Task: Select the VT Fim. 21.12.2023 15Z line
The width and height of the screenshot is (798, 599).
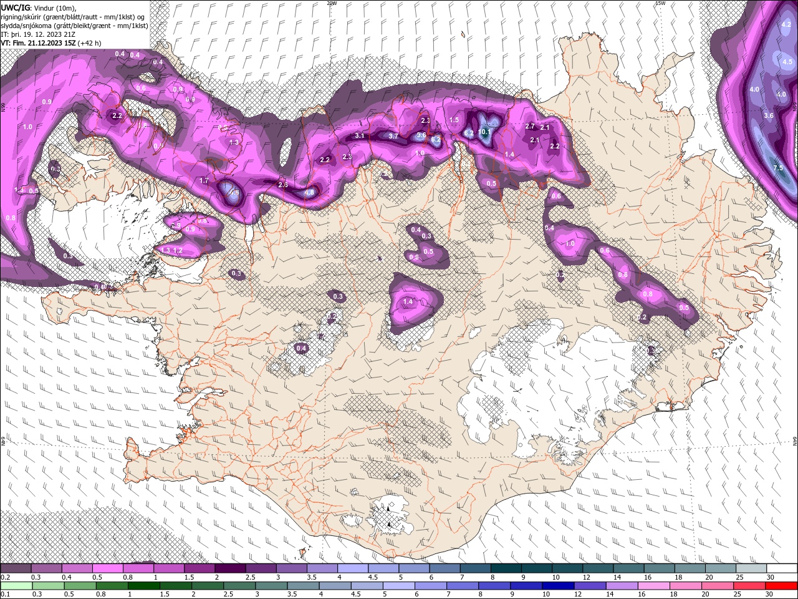Action: pos(51,43)
